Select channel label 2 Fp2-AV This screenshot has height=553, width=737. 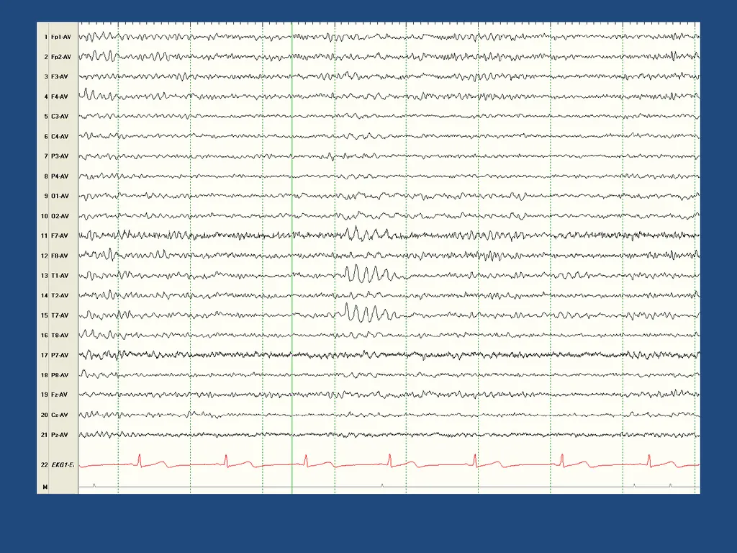pyautogui.click(x=58, y=57)
